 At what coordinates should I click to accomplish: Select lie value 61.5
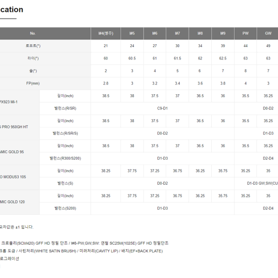pos(177,59)
